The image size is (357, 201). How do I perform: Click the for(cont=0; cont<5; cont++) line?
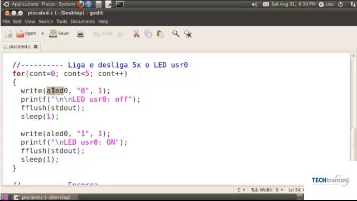(x=70, y=74)
